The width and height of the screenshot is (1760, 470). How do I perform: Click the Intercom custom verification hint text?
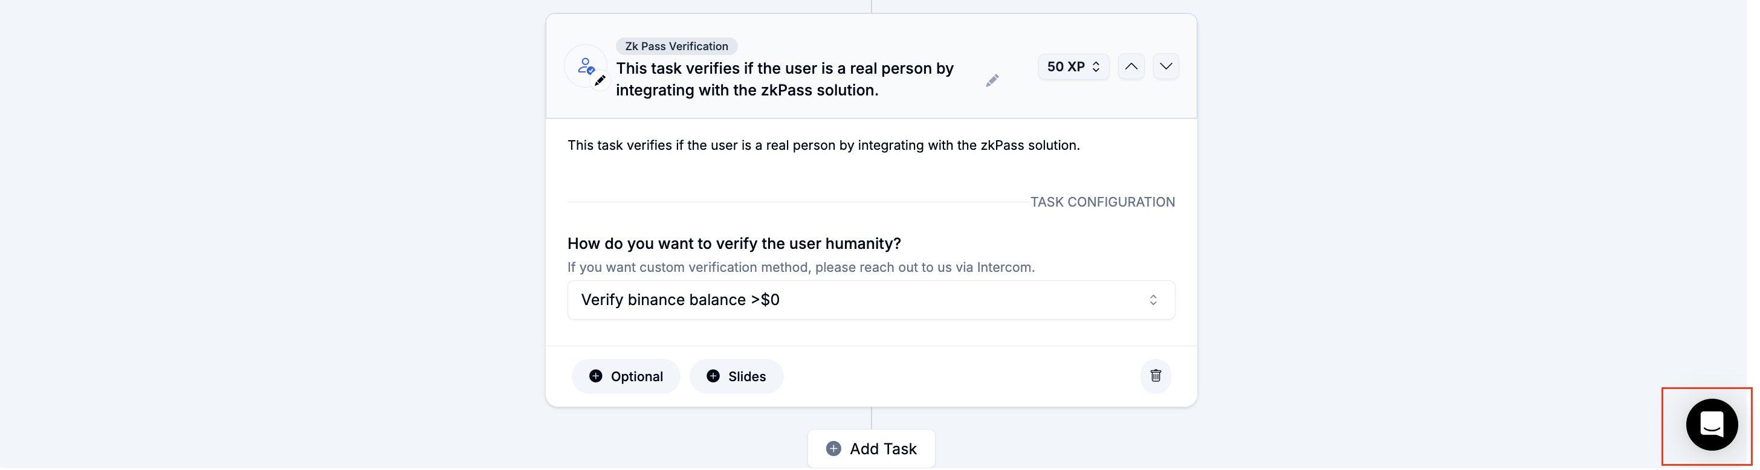point(801,268)
